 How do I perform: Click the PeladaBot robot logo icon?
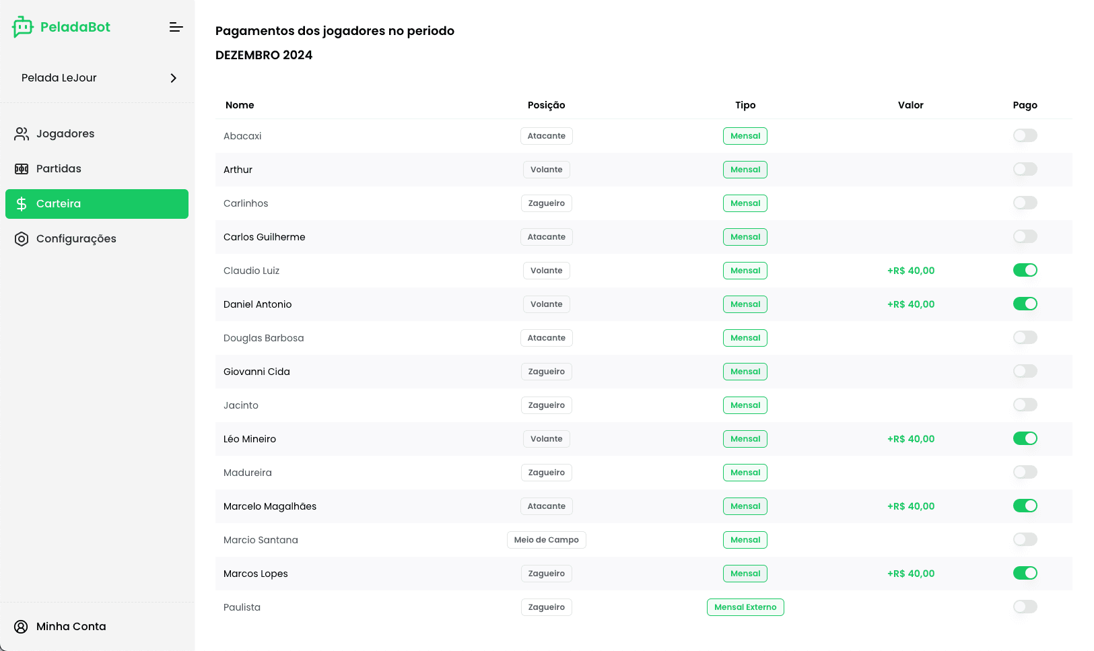(22, 27)
